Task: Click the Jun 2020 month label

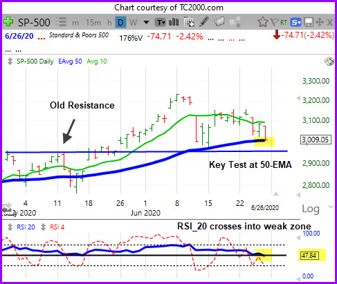Action: coord(145,213)
